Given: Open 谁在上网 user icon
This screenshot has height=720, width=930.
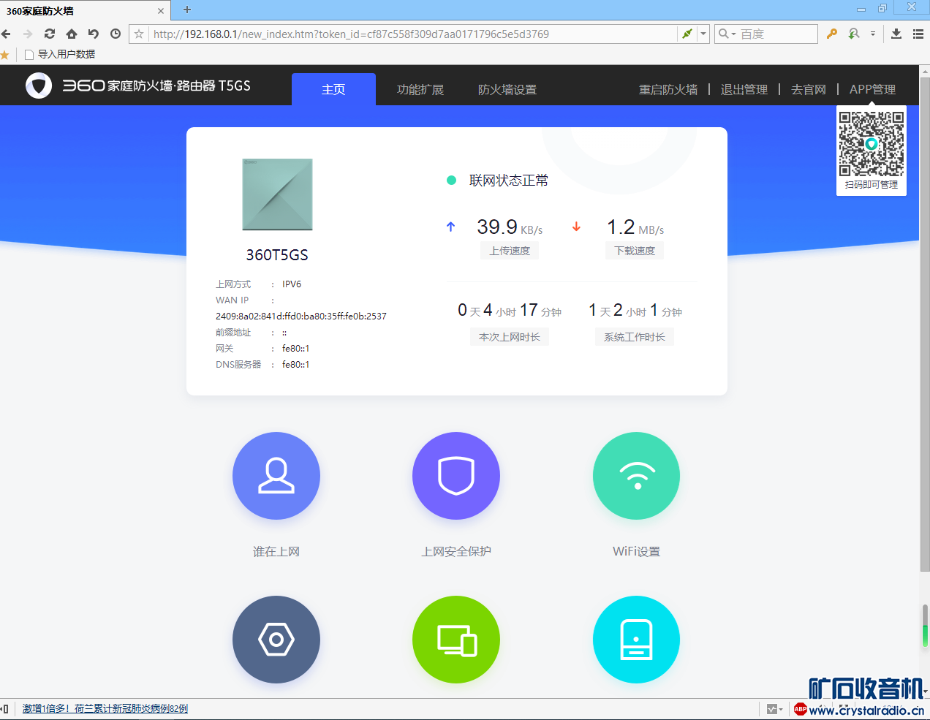Looking at the screenshot, I should (276, 476).
